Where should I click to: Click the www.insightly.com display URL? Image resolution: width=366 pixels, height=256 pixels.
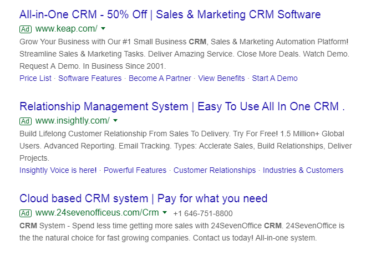[x=72, y=121]
